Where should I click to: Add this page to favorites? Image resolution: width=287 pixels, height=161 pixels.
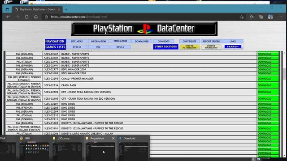(242, 17)
